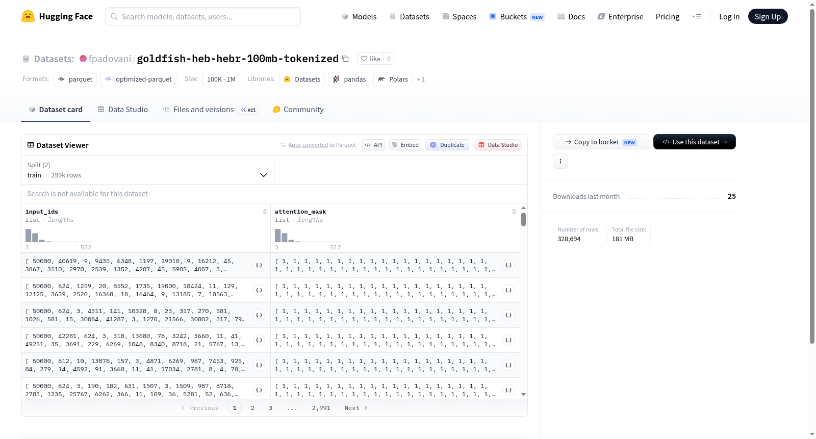Viewport: 816px width, 439px height.
Task: Click the page vertical scrollbar
Action: pos(812,176)
